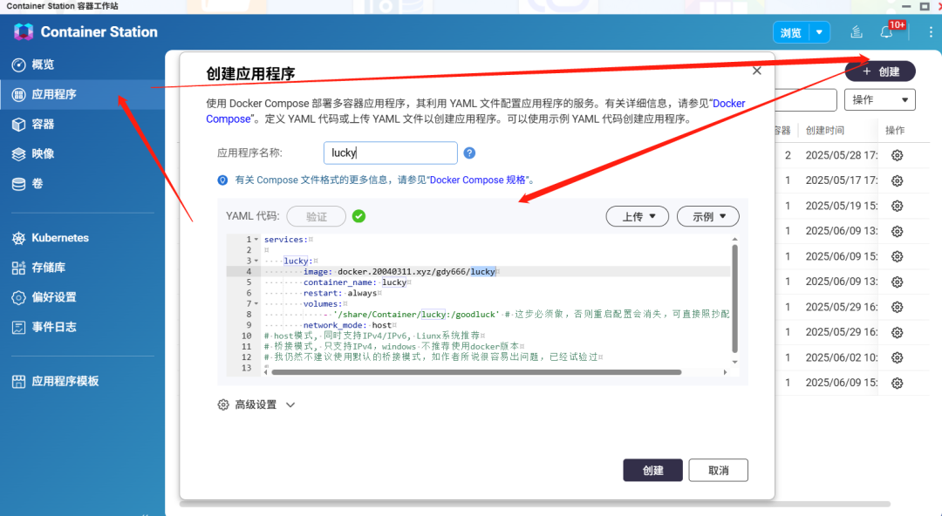The height and width of the screenshot is (516, 942).
Task: Click the 应用程序名称 input field
Action: (391, 153)
